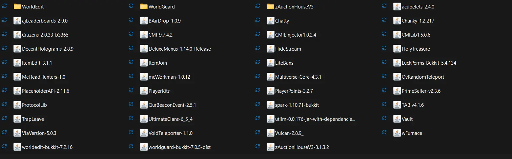The image size is (512, 159).
Task: Select the file named VoidTeleporter-1.1.0
Action: (x=171, y=133)
